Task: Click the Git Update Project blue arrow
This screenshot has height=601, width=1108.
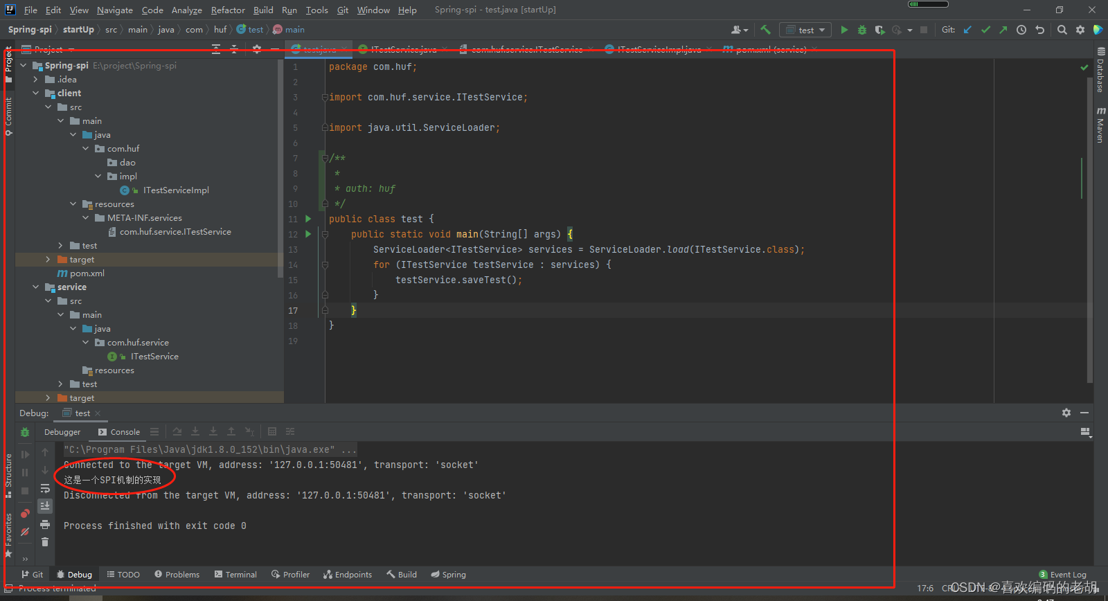Action: click(967, 30)
